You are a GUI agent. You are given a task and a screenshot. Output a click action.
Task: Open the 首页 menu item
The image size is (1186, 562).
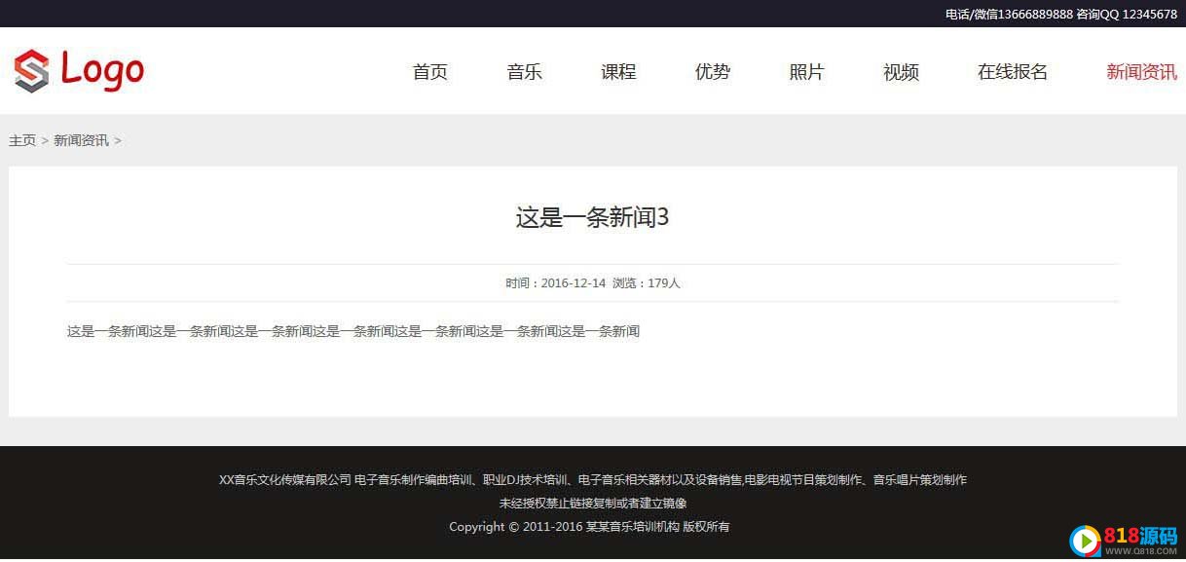tap(430, 72)
